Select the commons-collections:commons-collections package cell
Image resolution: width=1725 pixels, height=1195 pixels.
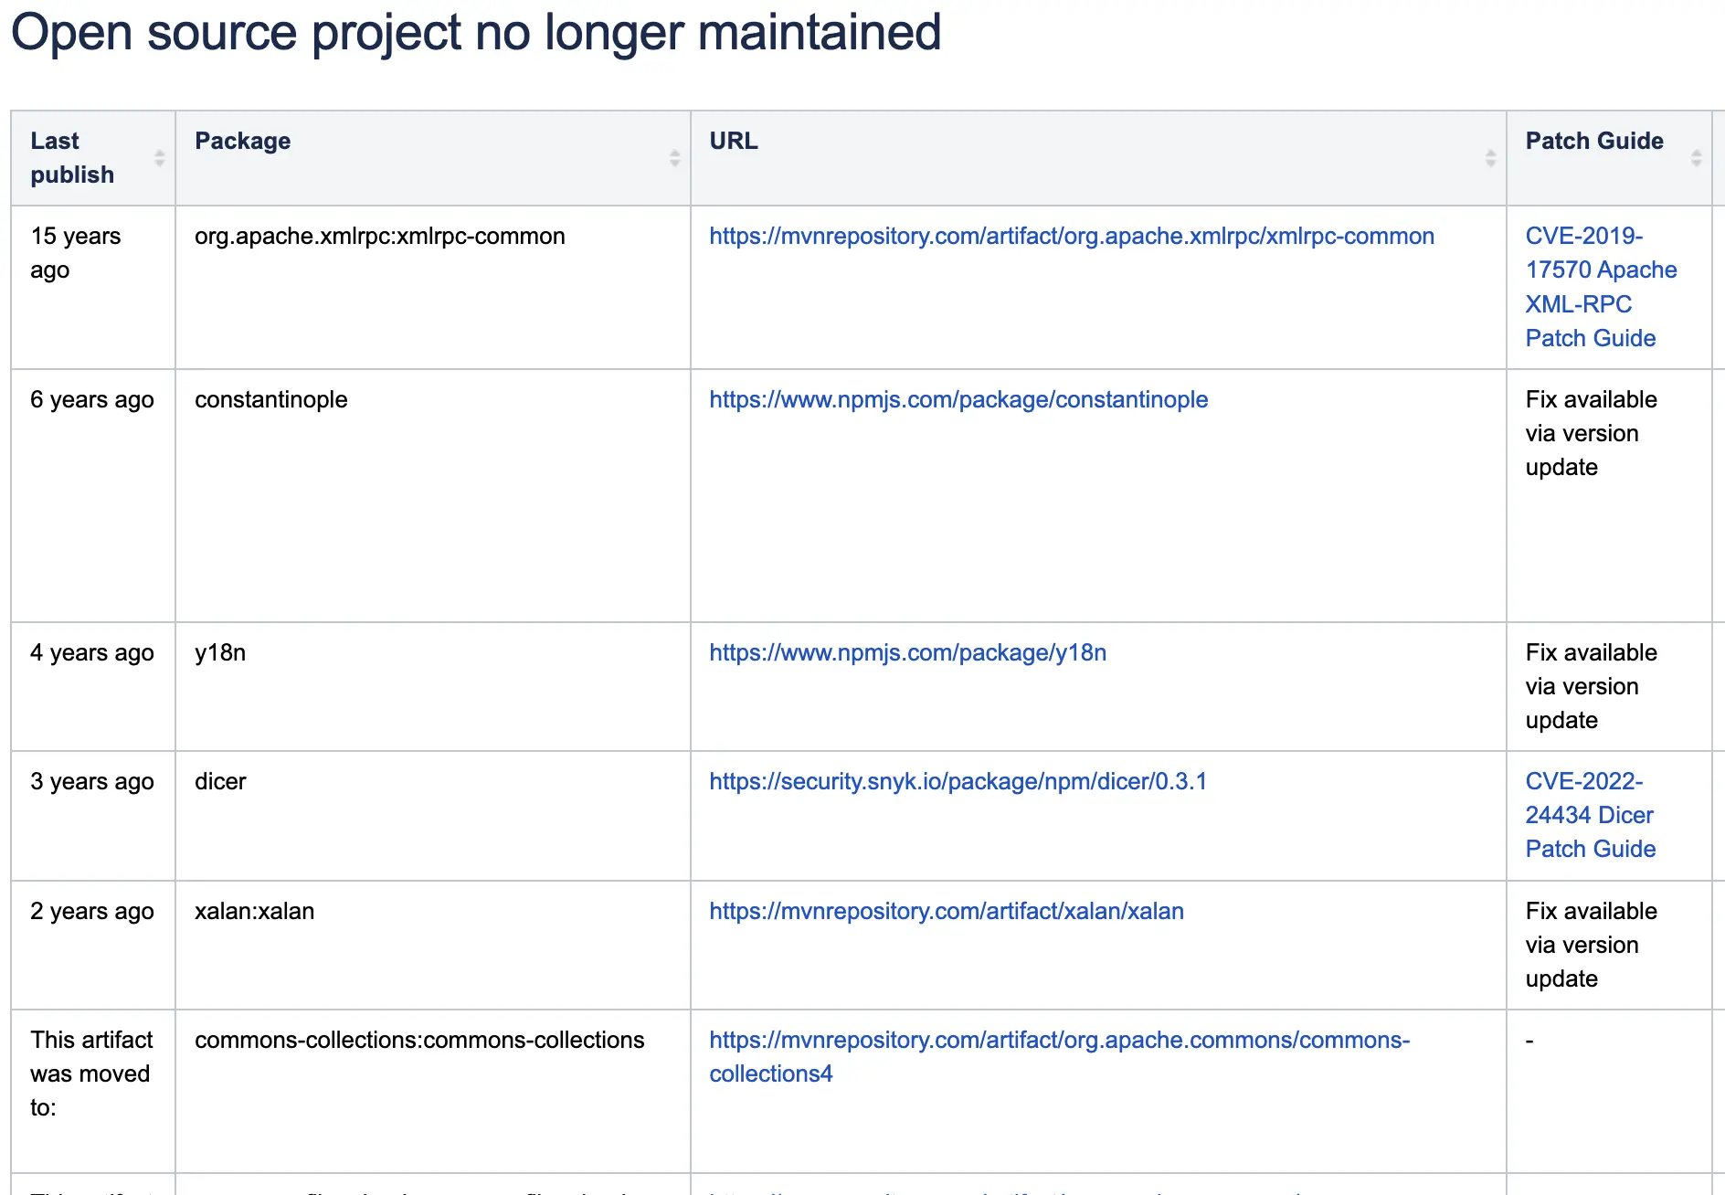[x=433, y=1091]
